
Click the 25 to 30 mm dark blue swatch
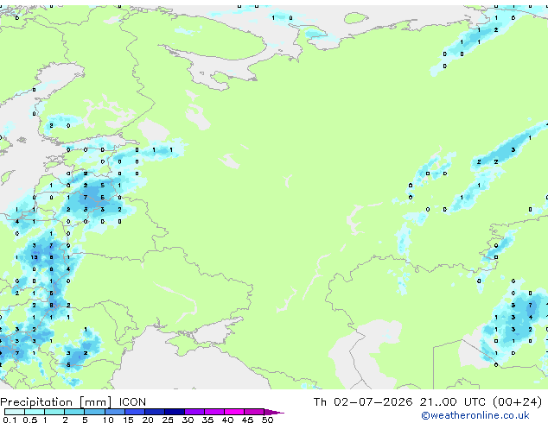174,412
